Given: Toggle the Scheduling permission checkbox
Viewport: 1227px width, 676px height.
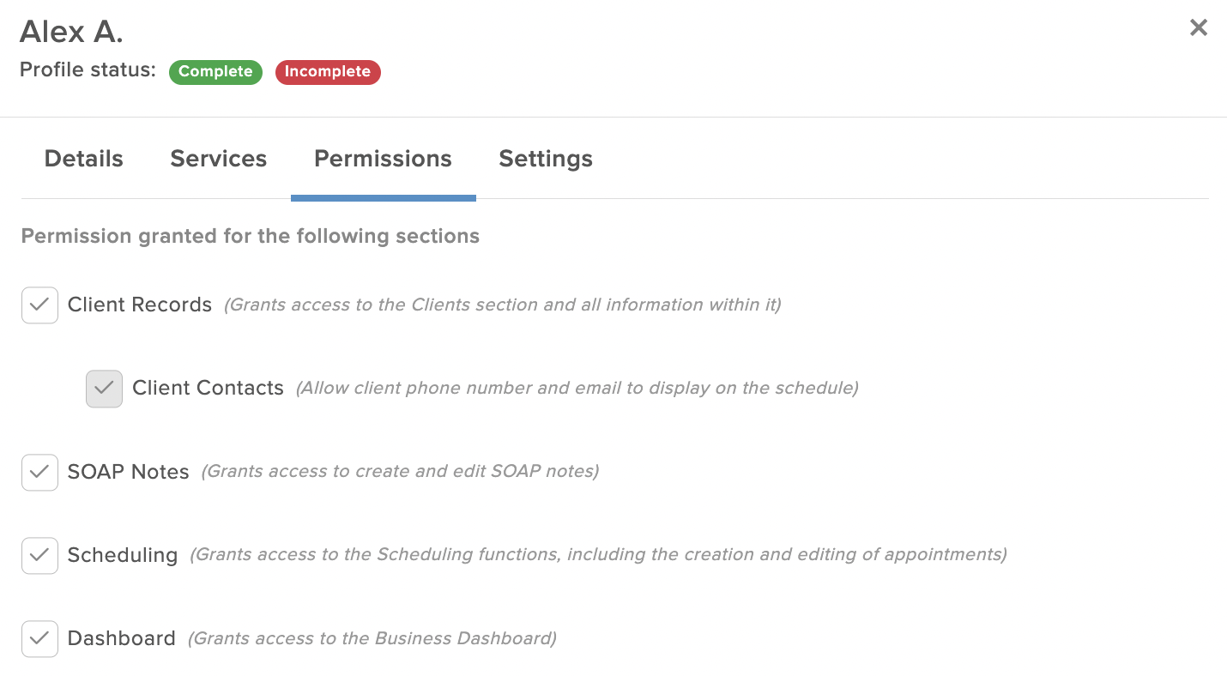Looking at the screenshot, I should click(x=39, y=555).
